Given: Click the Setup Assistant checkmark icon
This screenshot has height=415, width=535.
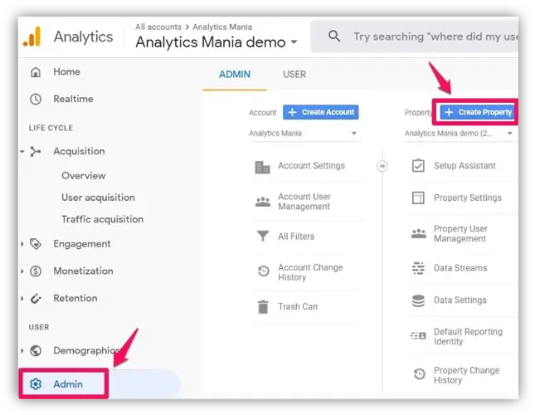Looking at the screenshot, I should [418, 165].
